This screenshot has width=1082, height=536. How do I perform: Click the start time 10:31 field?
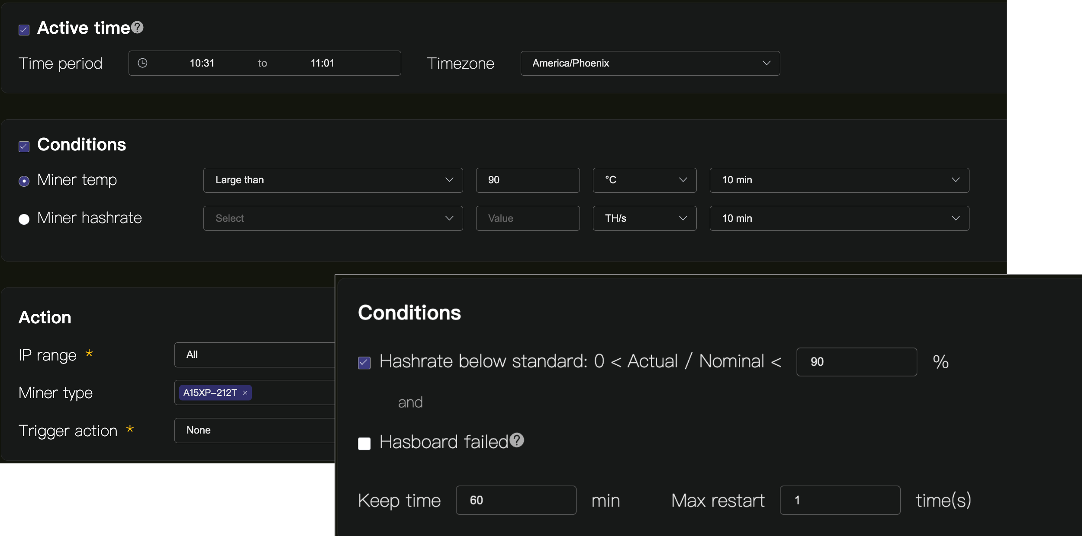click(202, 63)
